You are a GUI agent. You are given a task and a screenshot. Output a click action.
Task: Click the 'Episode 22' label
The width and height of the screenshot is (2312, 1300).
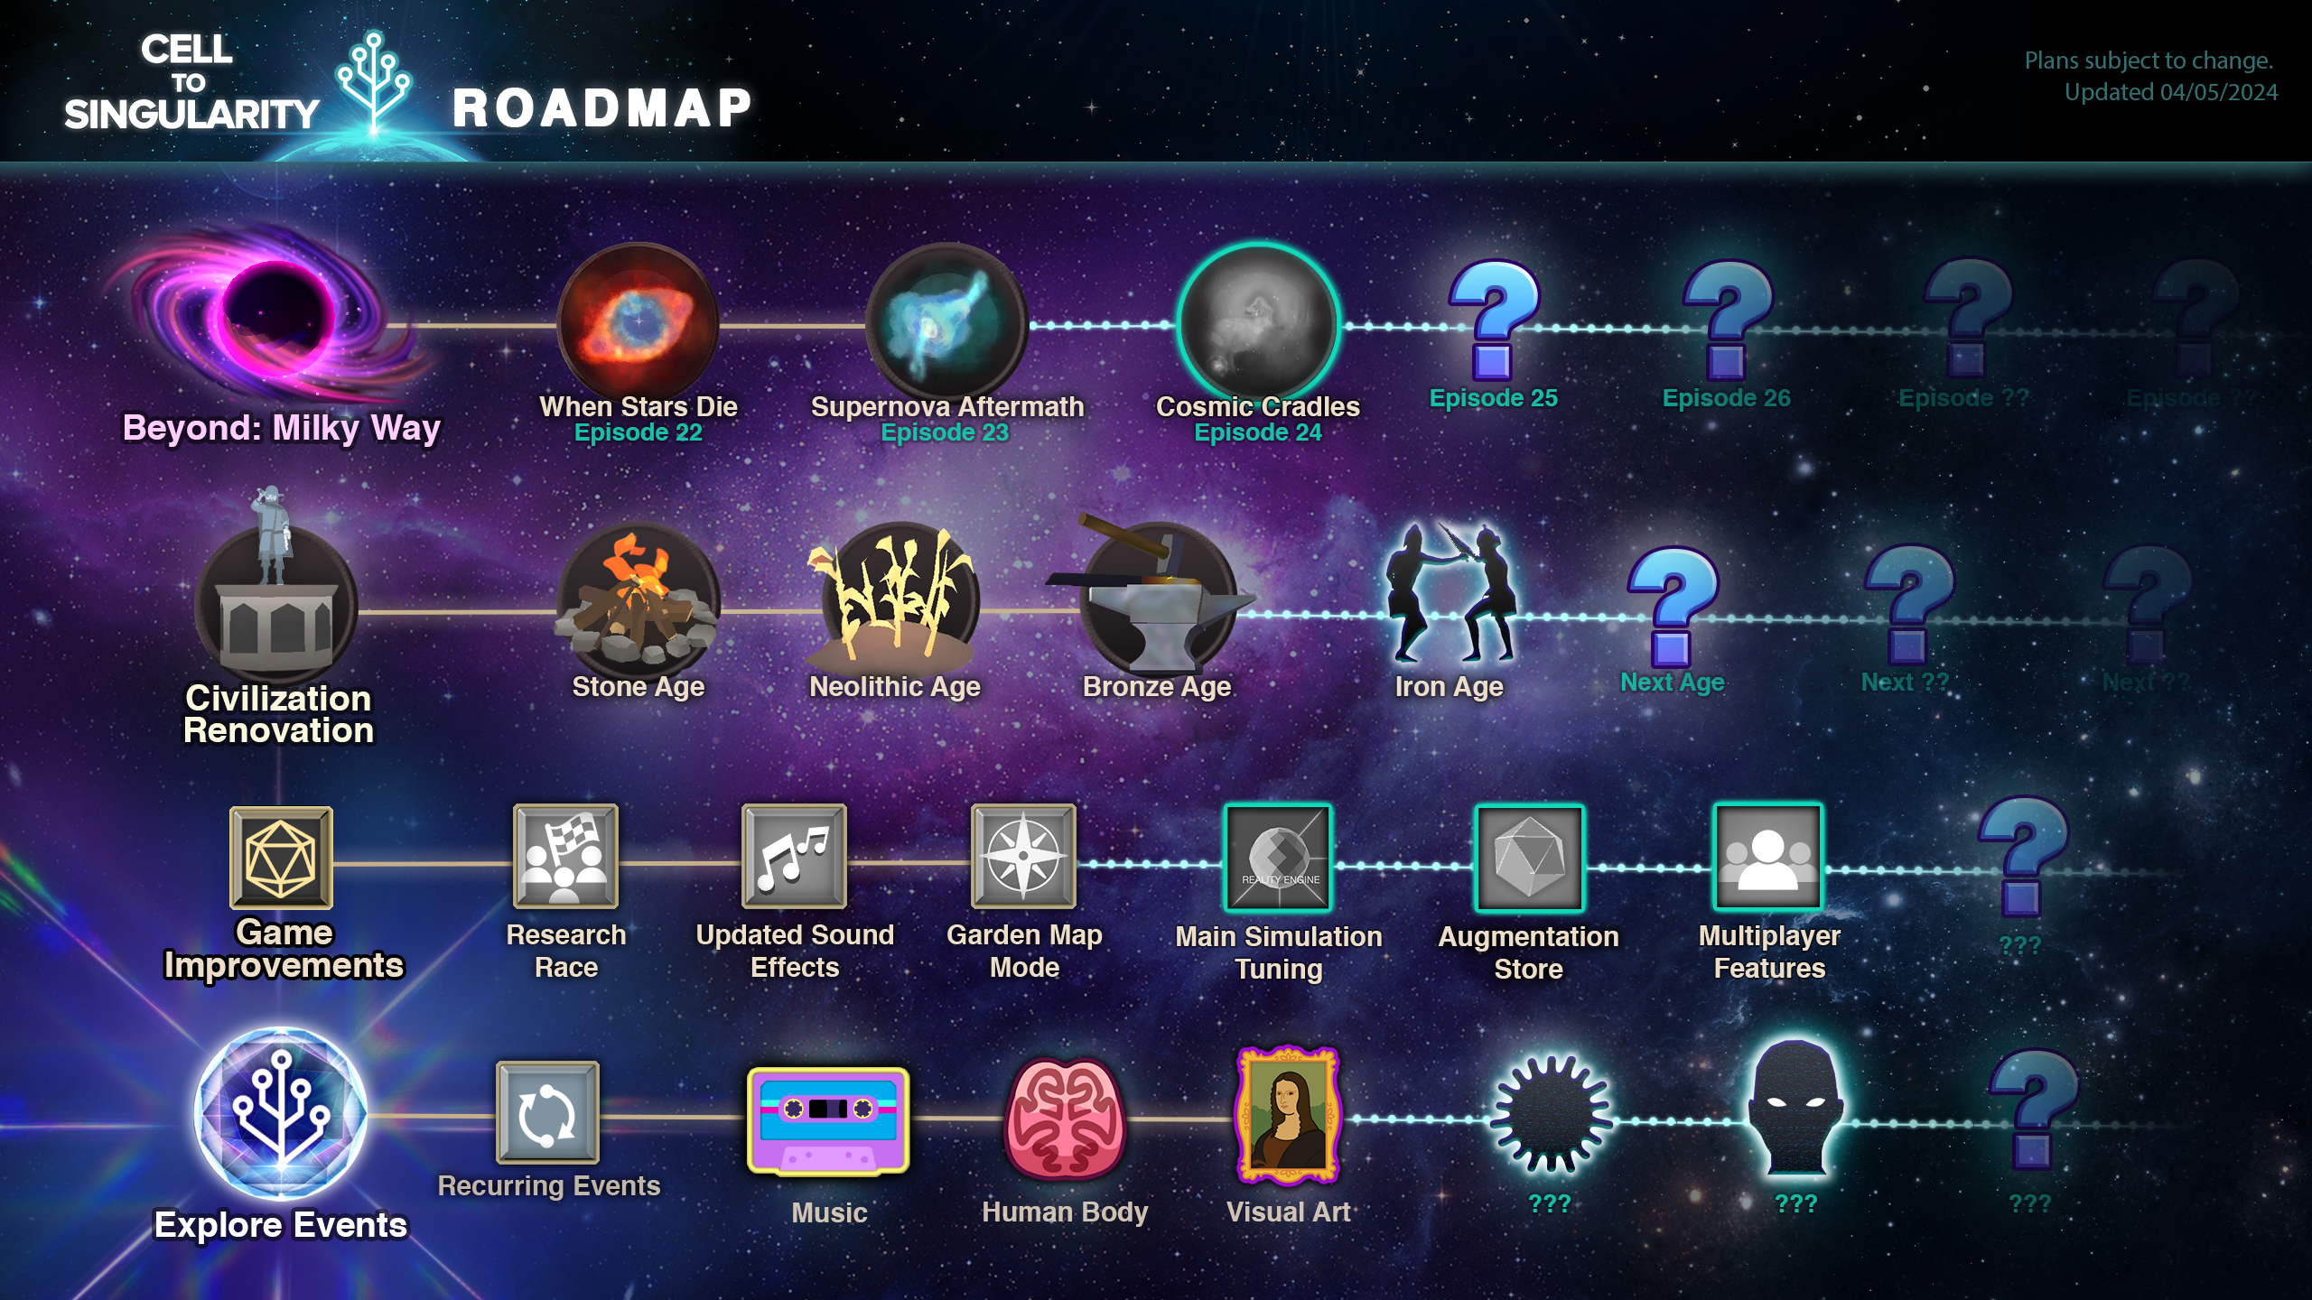click(x=638, y=432)
